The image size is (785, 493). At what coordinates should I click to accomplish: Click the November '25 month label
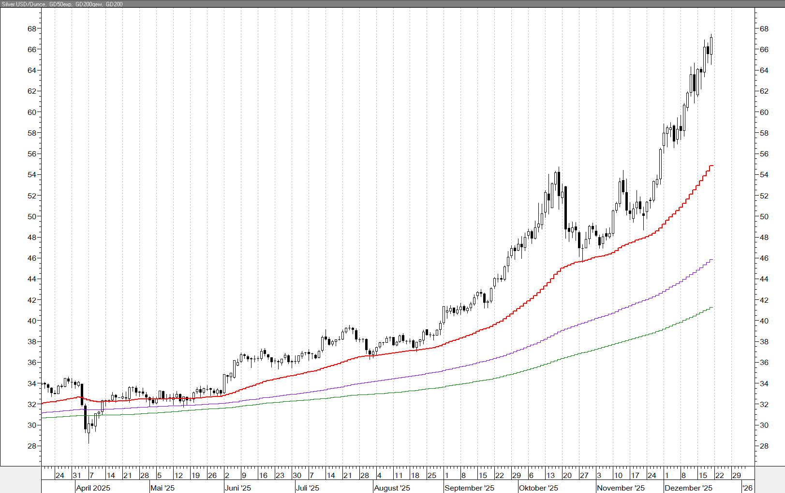(x=621, y=488)
